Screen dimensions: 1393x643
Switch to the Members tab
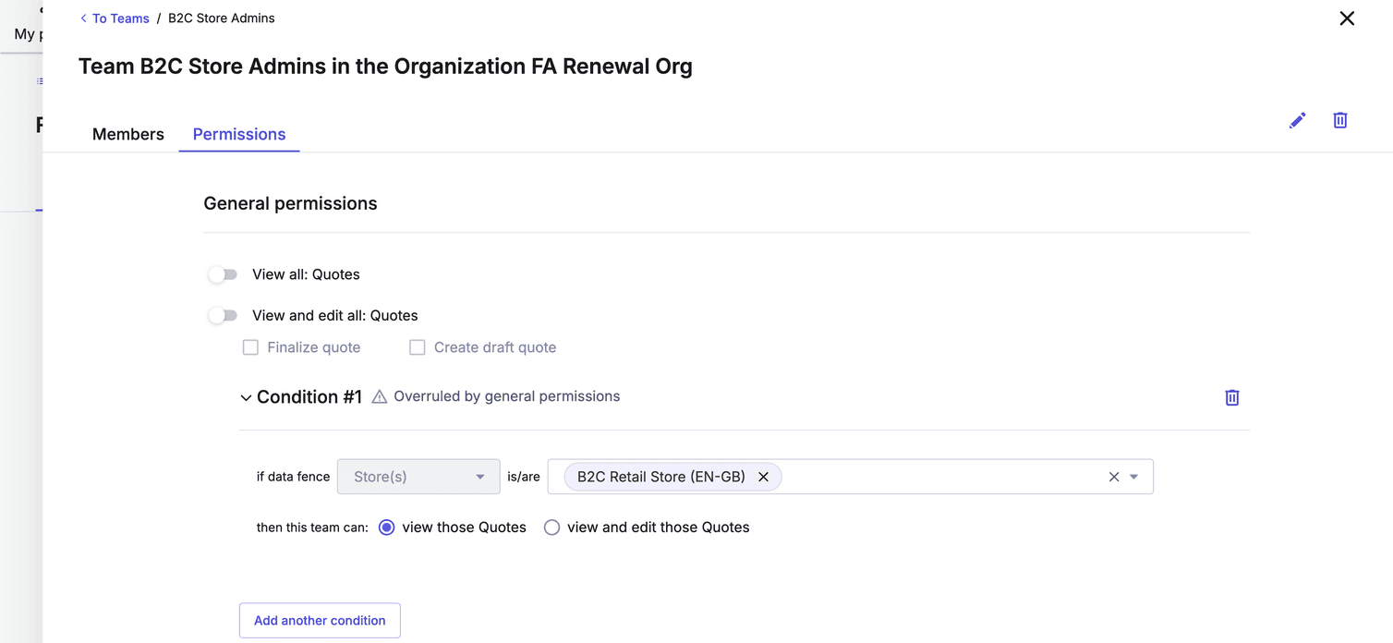click(x=128, y=134)
